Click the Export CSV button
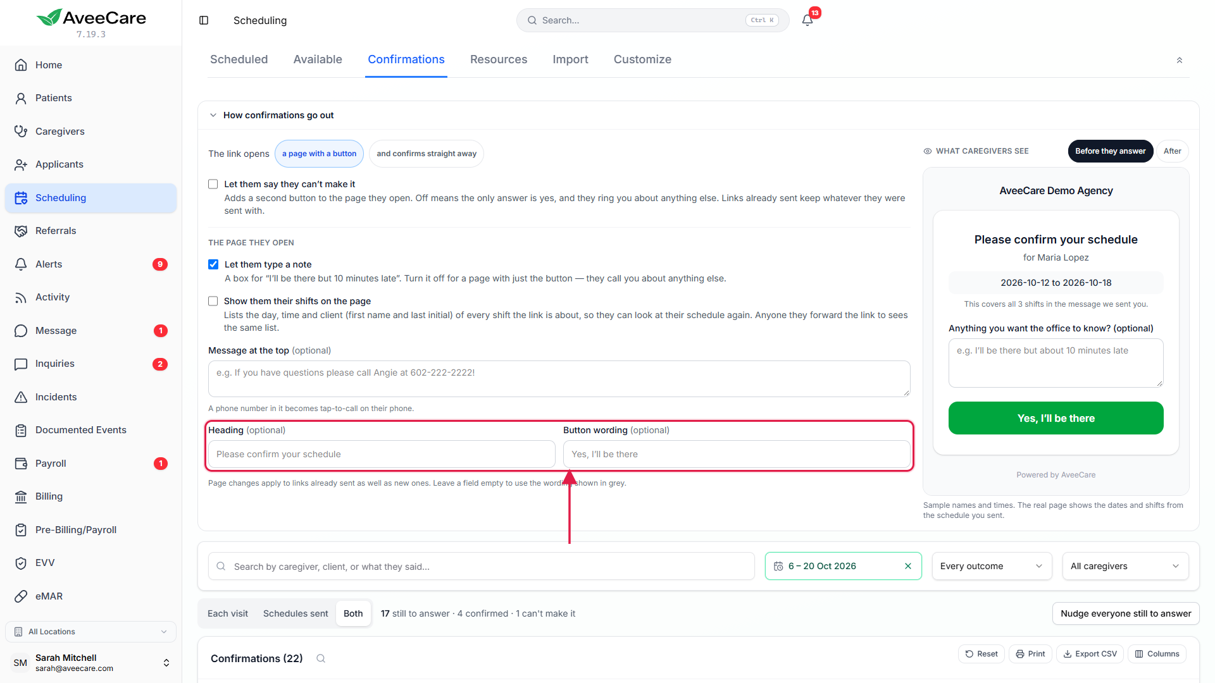Screen dimensions: 1215x683 pos(1090,654)
